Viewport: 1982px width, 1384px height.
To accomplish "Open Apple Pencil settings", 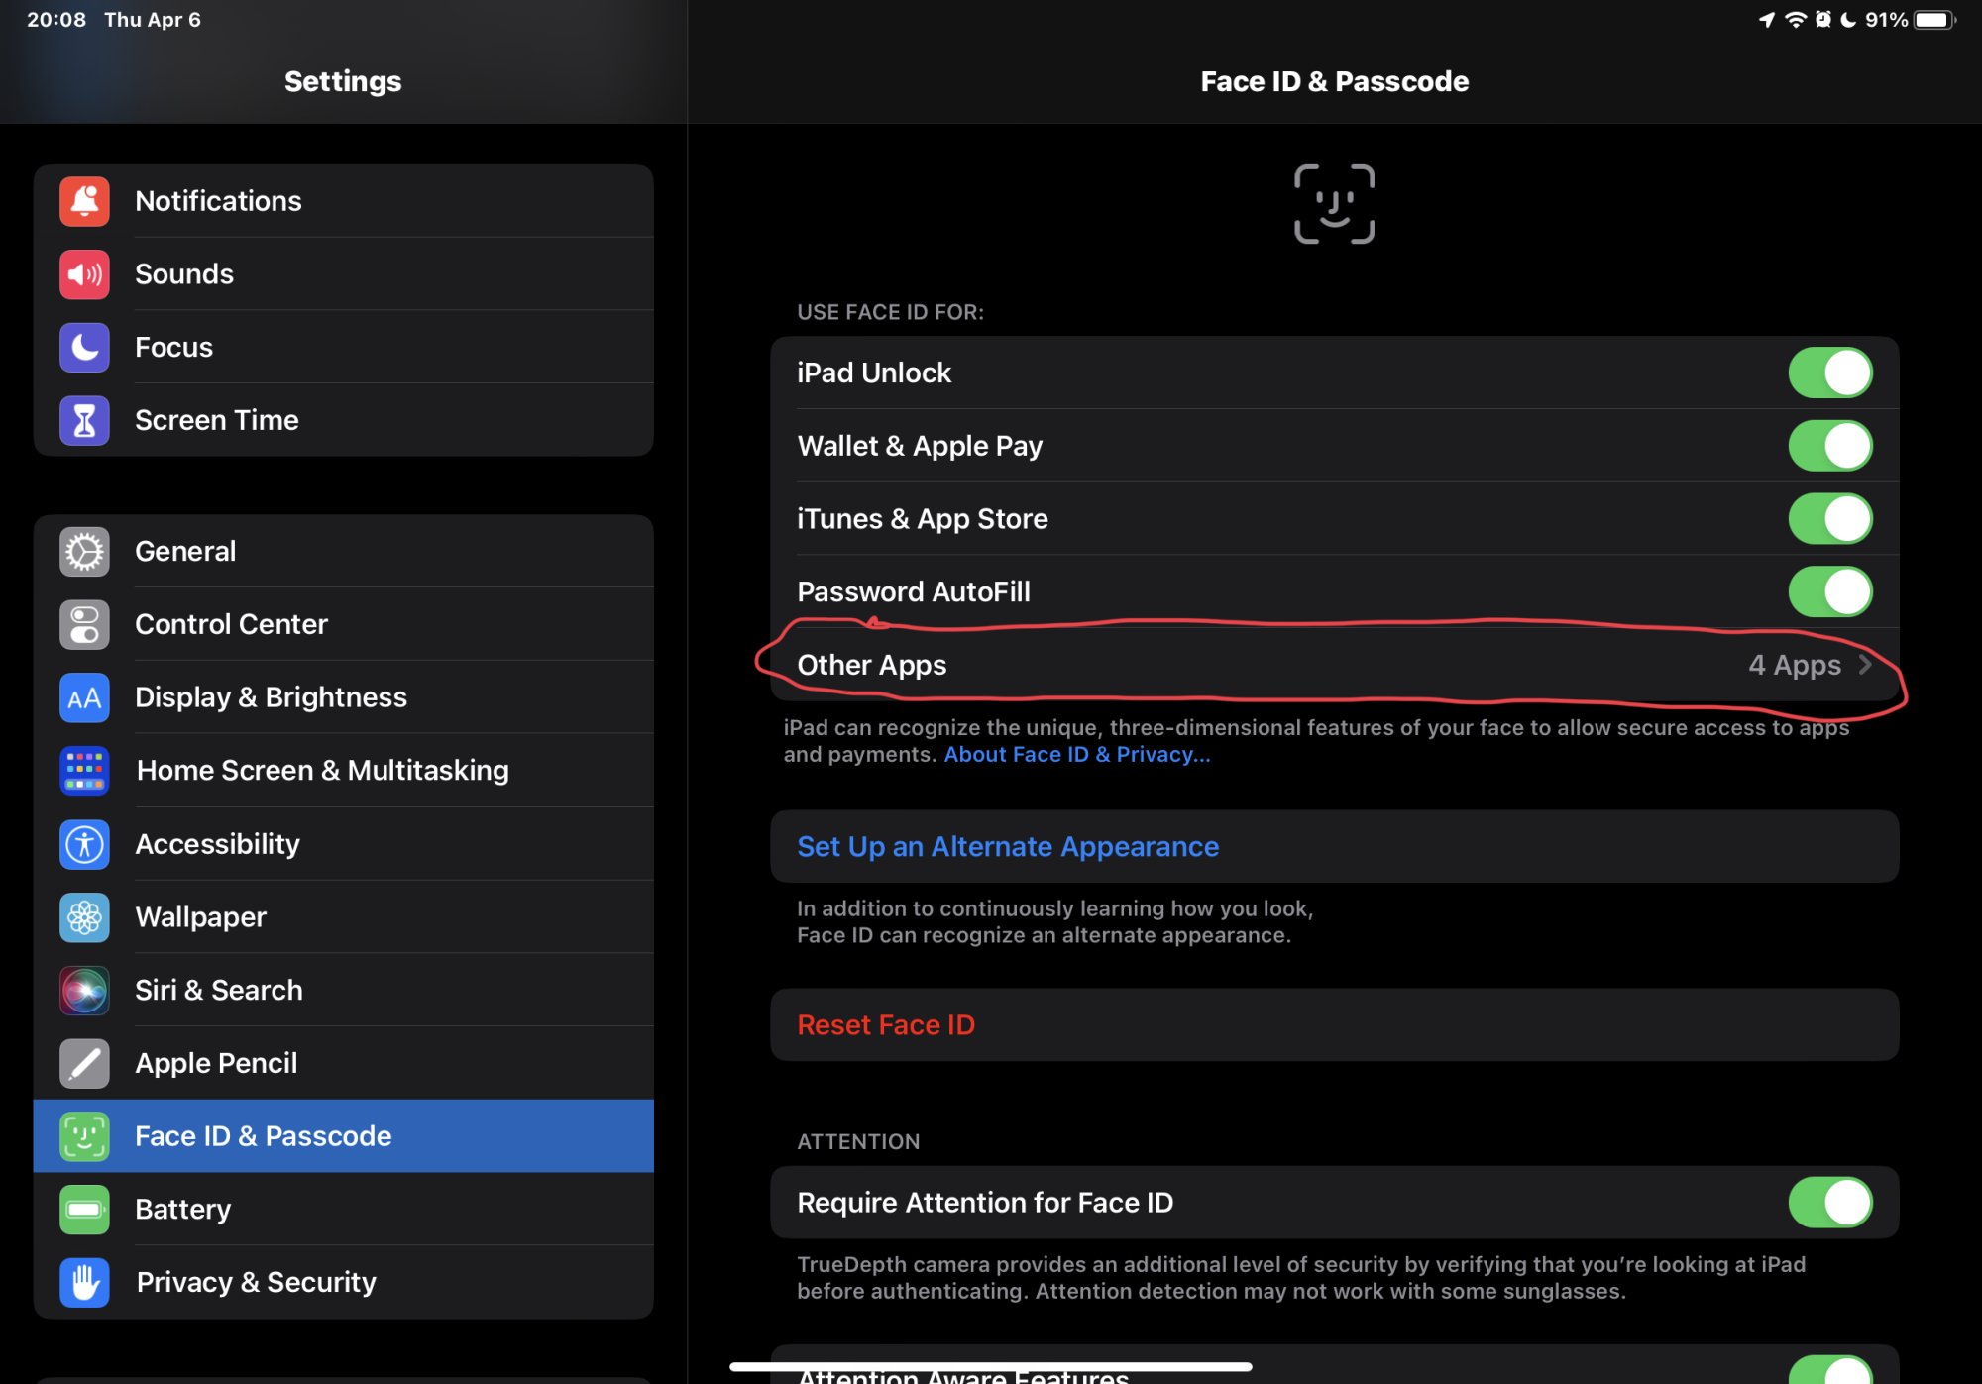I will point(343,1063).
